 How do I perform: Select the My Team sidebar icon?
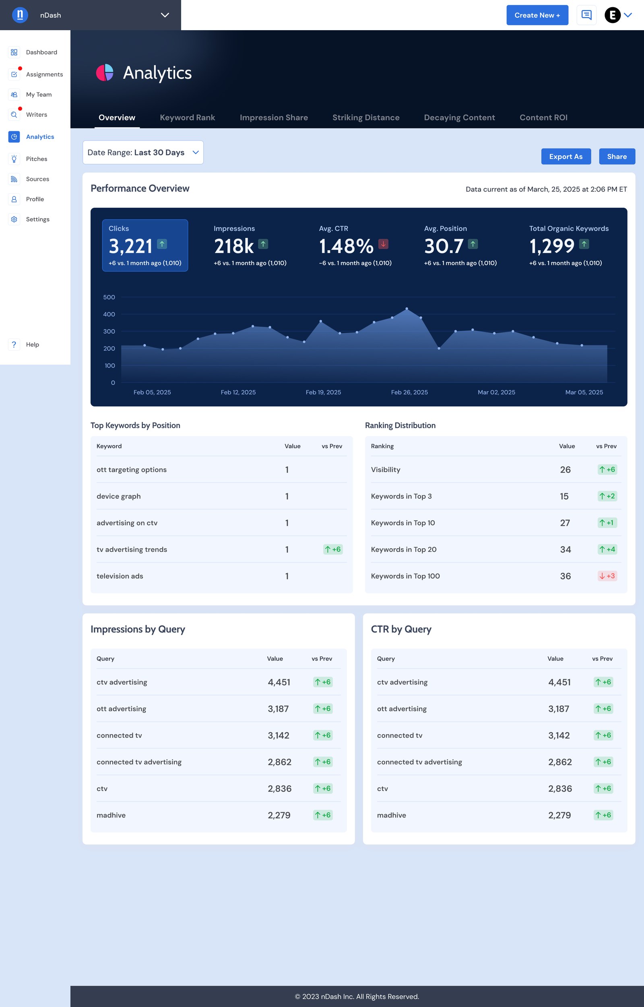tap(14, 95)
